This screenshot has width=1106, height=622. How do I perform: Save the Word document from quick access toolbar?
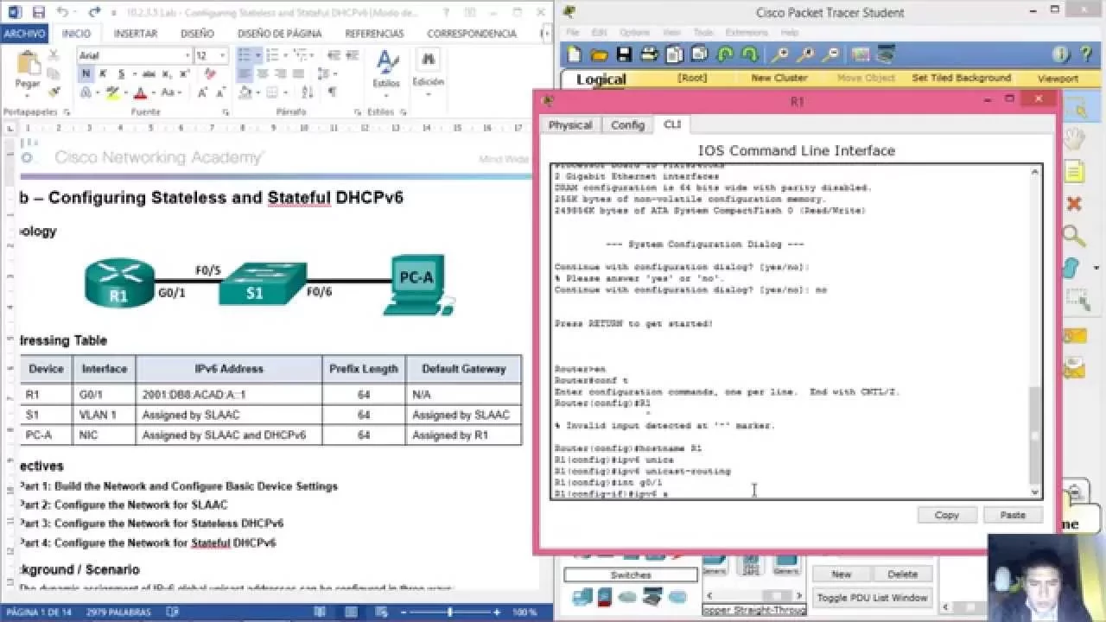(38, 12)
